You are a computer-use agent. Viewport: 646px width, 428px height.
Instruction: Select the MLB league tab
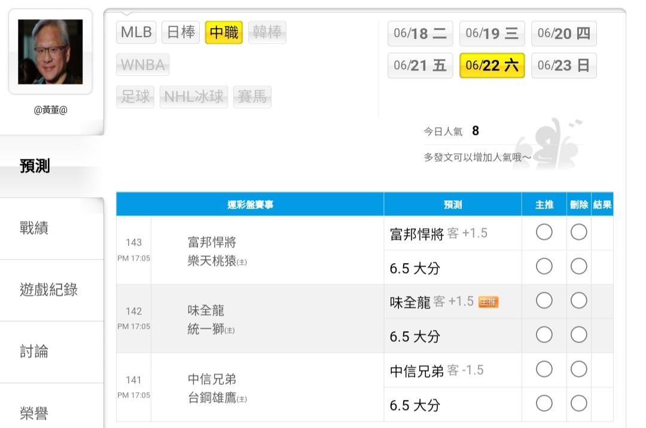point(136,32)
